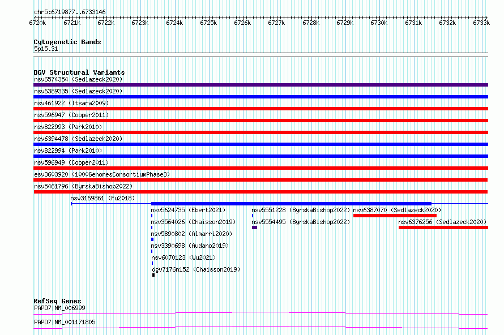The height and width of the screenshot is (335, 504).
Task: Click the 6720k ruler tick label
Action: click(x=37, y=23)
